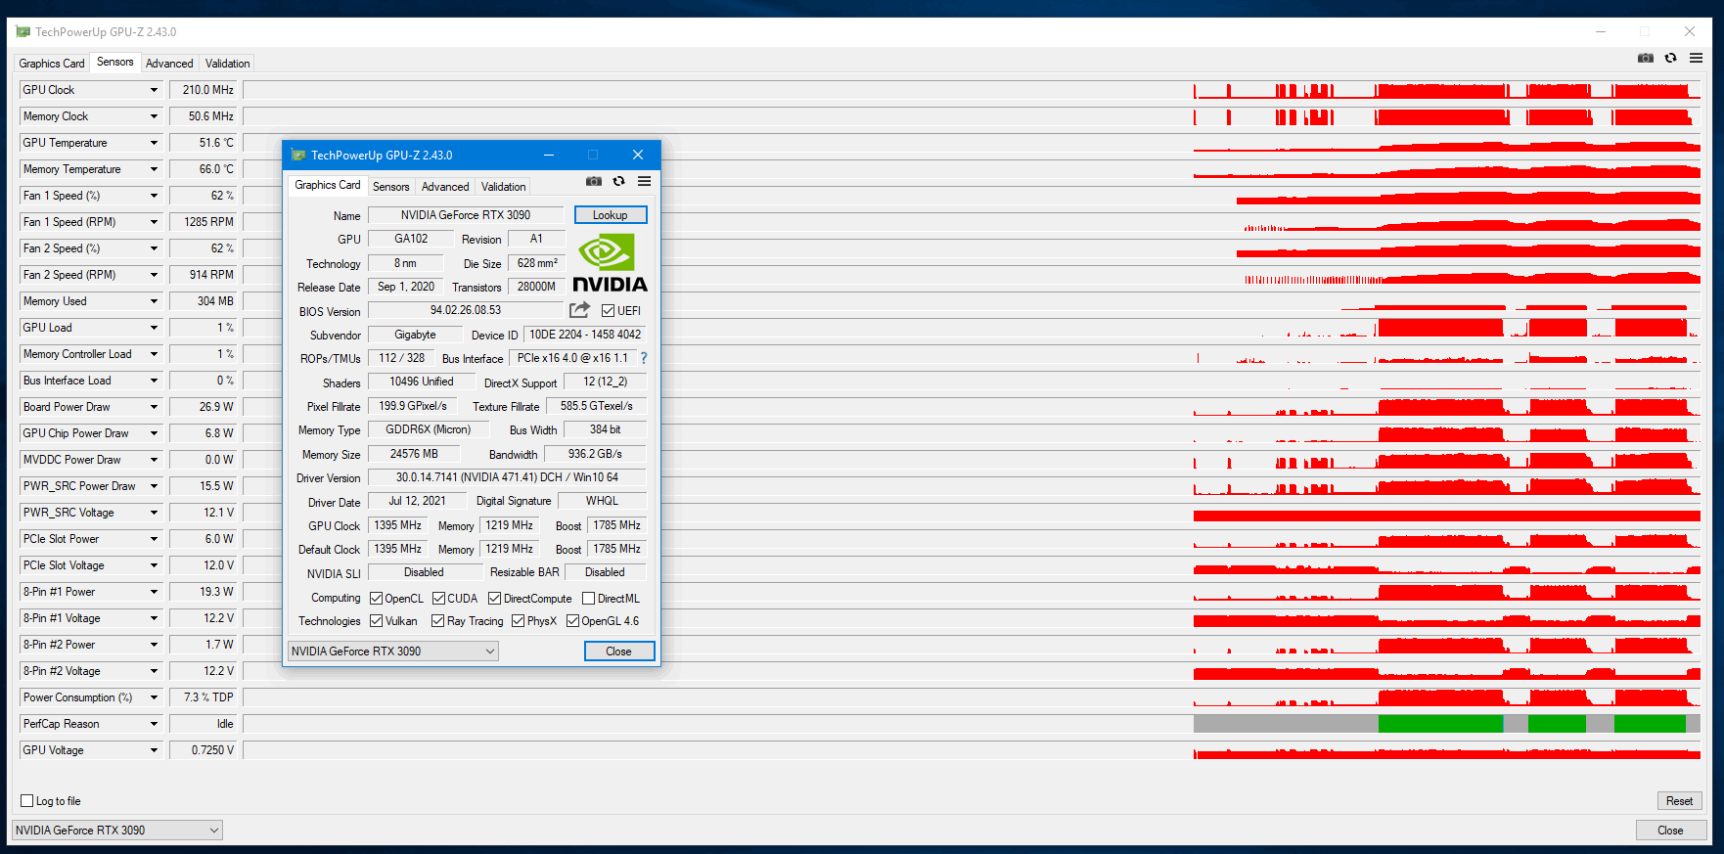1724x854 pixels.
Task: Click BIOS share/export arrow icon
Action: tap(580, 310)
